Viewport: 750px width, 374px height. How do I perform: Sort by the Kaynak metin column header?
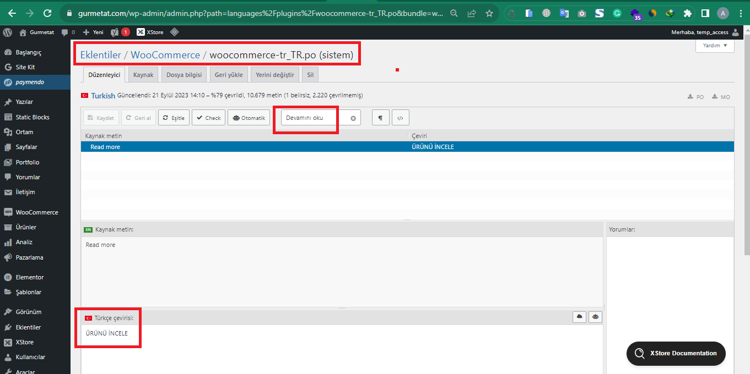(x=244, y=136)
